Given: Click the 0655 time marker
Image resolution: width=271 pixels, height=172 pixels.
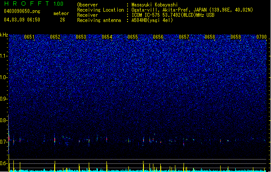Looking at the screenshot, I should click(133, 37).
